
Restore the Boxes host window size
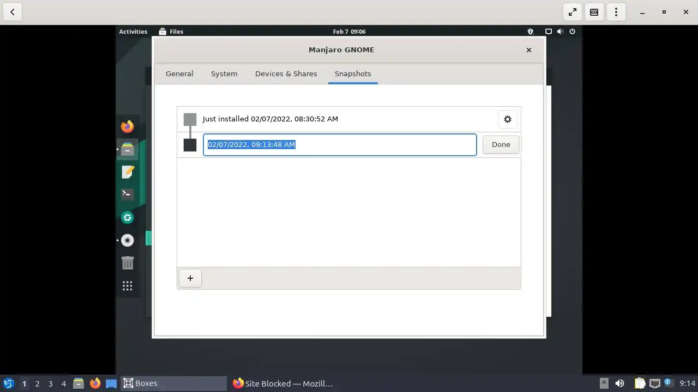[x=664, y=12]
